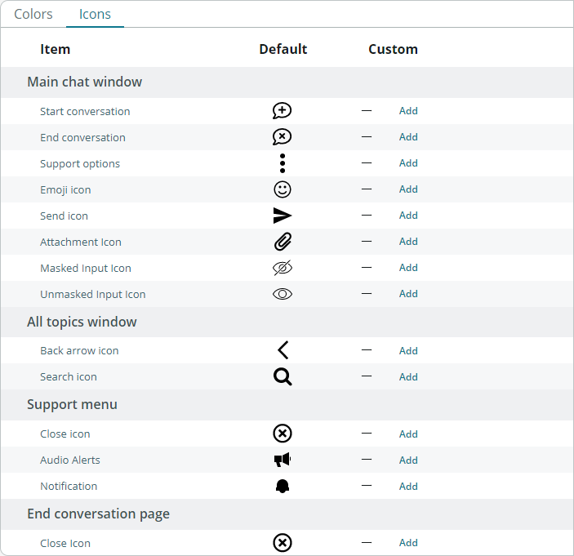The image size is (574, 556).
Task: Click the Search magnifier default icon
Action: click(x=283, y=376)
